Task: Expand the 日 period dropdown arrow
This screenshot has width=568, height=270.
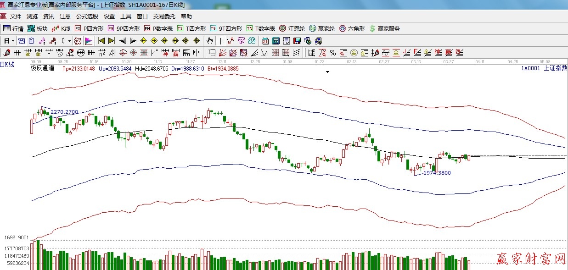Action: (x=13, y=41)
